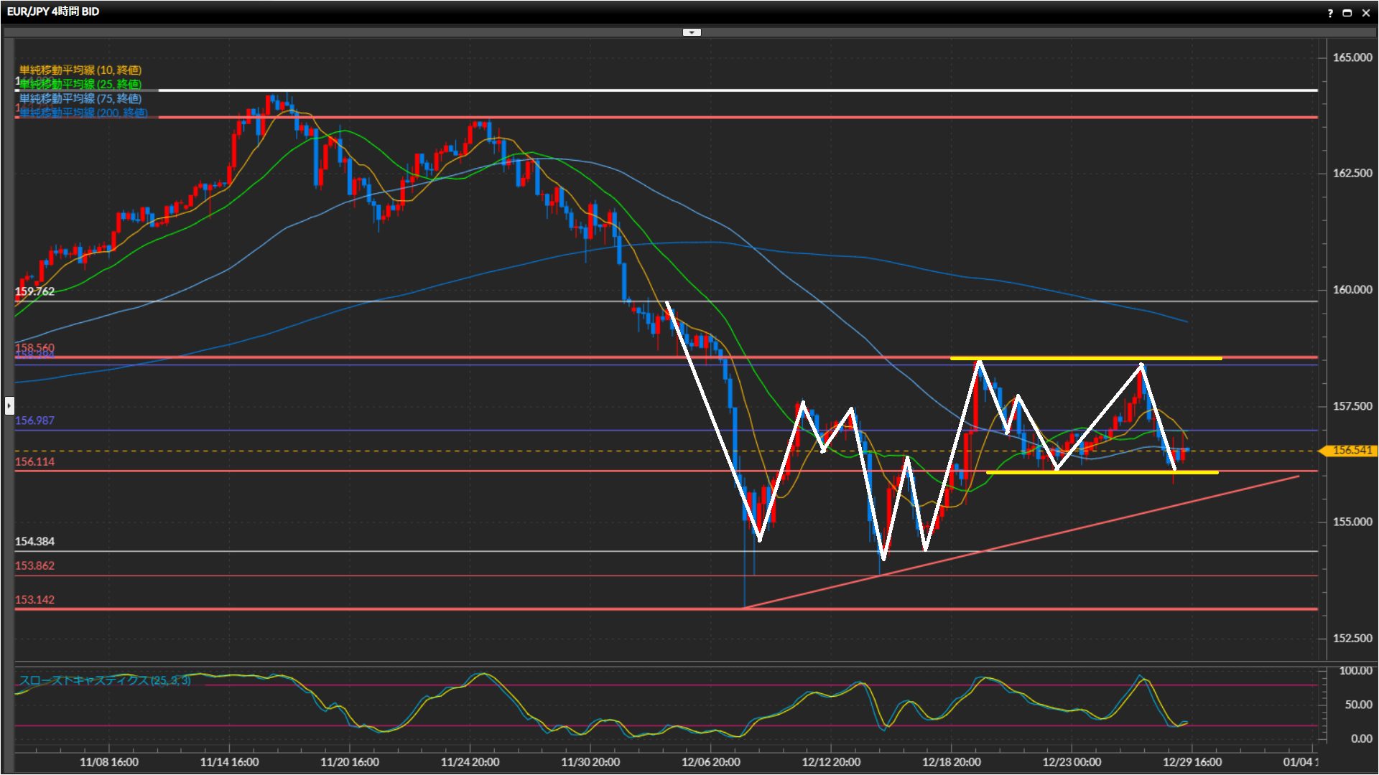The height and width of the screenshot is (775, 1379).
Task: Click the EUR/JPY 4時間 BID title
Action: pyautogui.click(x=53, y=11)
